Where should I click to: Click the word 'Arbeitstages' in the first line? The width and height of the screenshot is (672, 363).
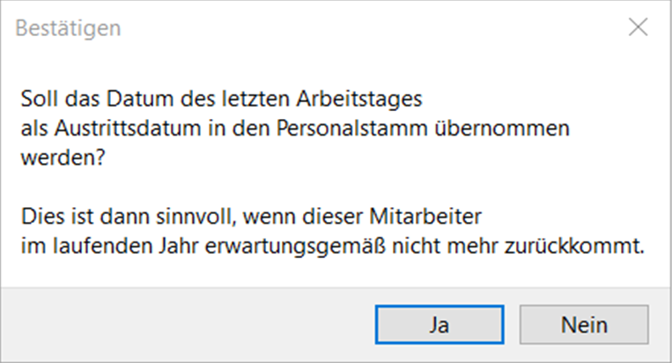click(359, 99)
